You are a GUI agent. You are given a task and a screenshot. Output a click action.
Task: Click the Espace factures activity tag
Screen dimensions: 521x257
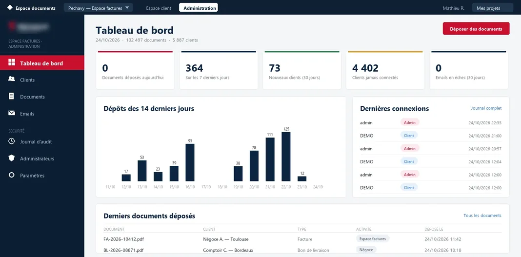point(373,238)
